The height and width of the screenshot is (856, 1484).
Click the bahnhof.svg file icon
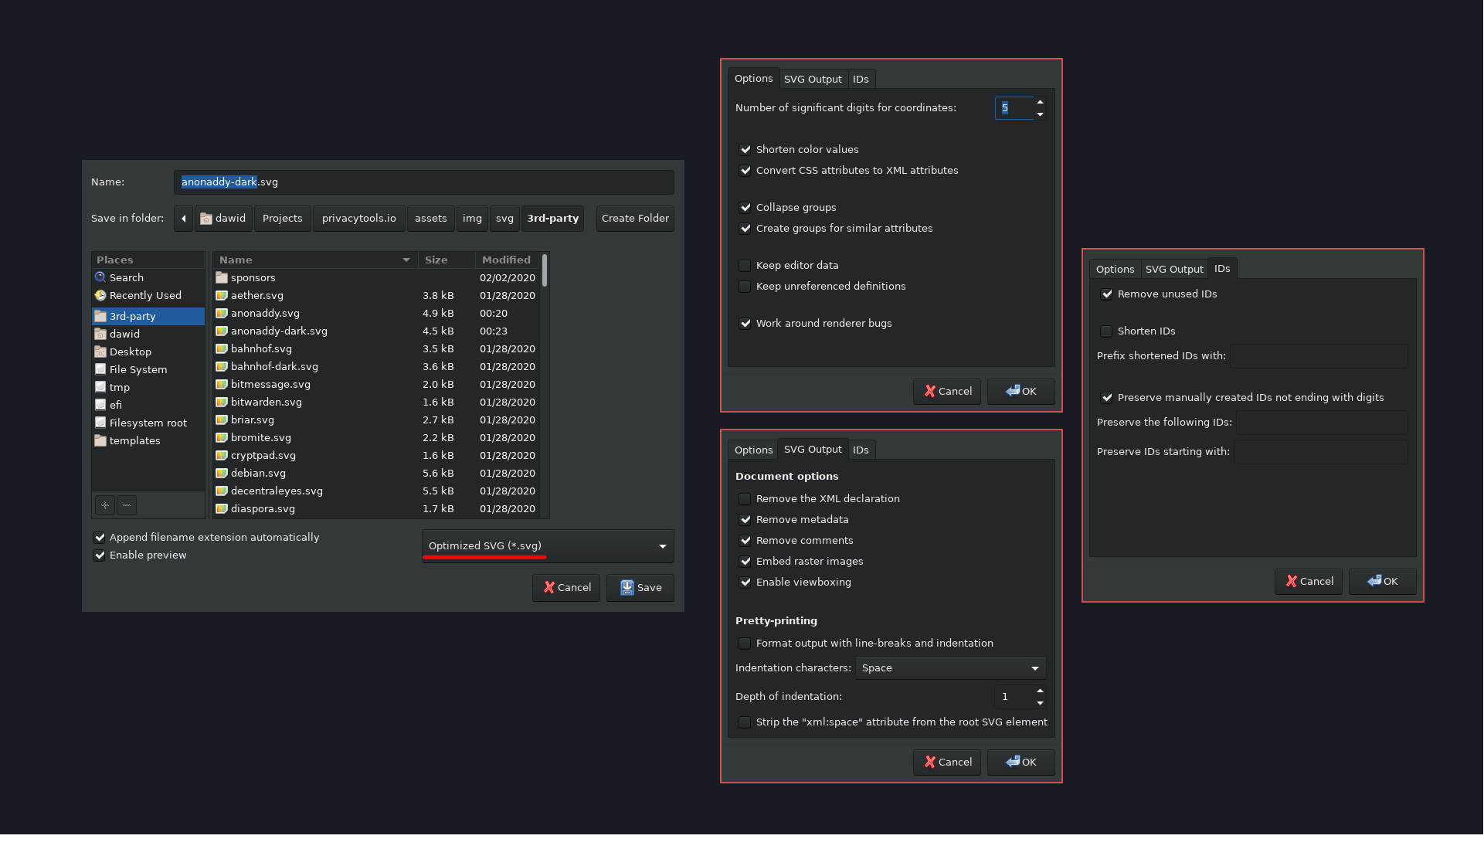click(222, 348)
